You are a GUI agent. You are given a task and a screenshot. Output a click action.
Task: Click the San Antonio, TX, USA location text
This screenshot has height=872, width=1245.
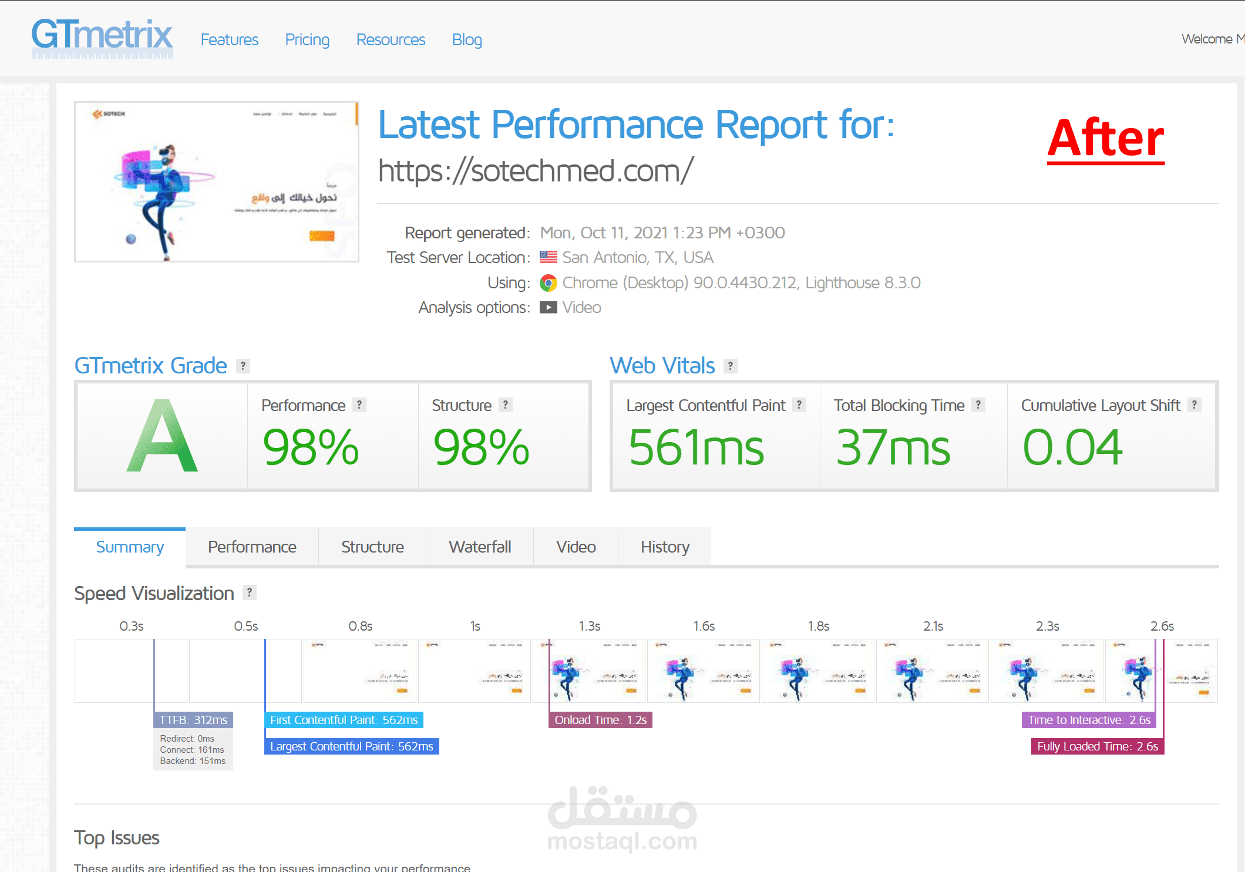pyautogui.click(x=638, y=258)
